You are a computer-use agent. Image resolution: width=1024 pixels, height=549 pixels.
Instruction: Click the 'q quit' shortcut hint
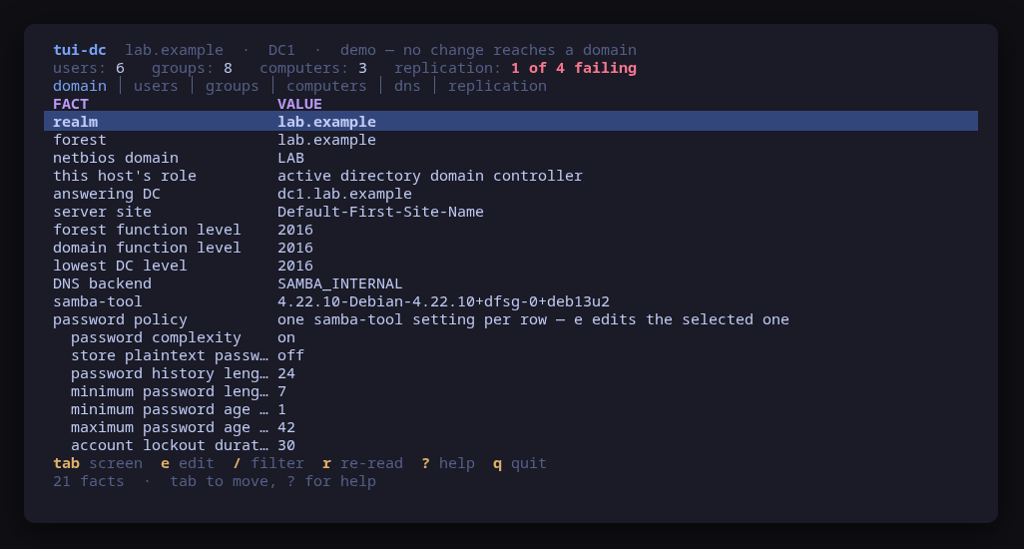coord(520,463)
